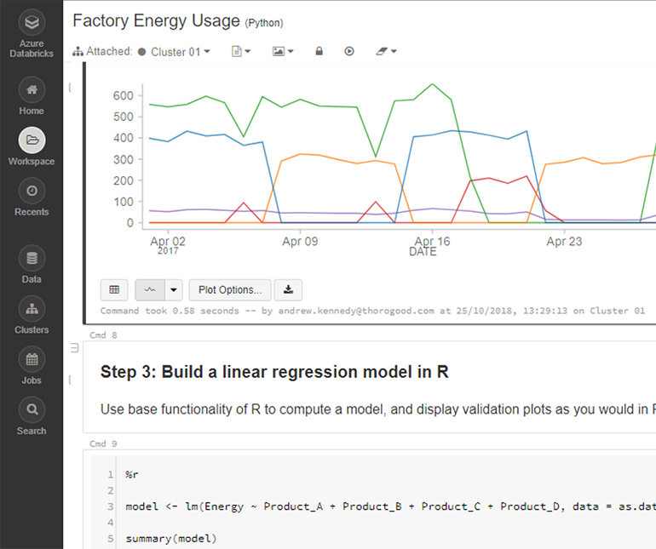
Task: Download the plot results
Action: (288, 289)
